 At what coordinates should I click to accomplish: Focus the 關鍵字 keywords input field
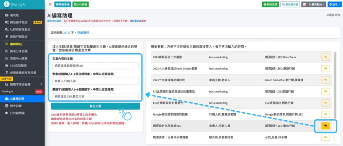95,96
